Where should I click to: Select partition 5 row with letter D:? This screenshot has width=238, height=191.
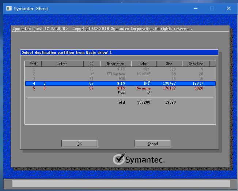coord(120,88)
